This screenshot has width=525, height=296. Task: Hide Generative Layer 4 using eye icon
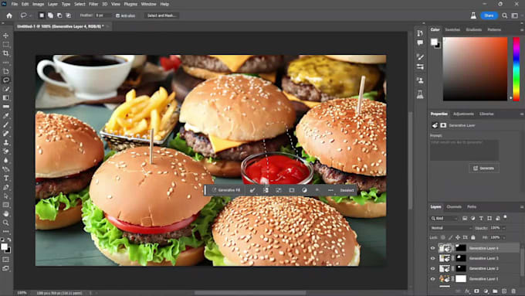click(432, 248)
